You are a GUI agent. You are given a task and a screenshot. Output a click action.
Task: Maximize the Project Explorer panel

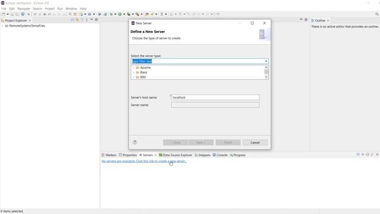coord(96,20)
